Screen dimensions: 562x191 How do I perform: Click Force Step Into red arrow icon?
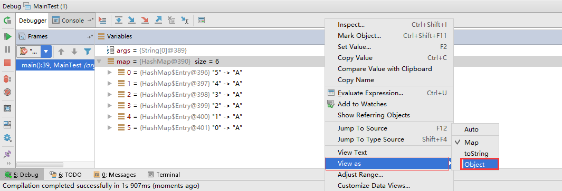pos(145,21)
